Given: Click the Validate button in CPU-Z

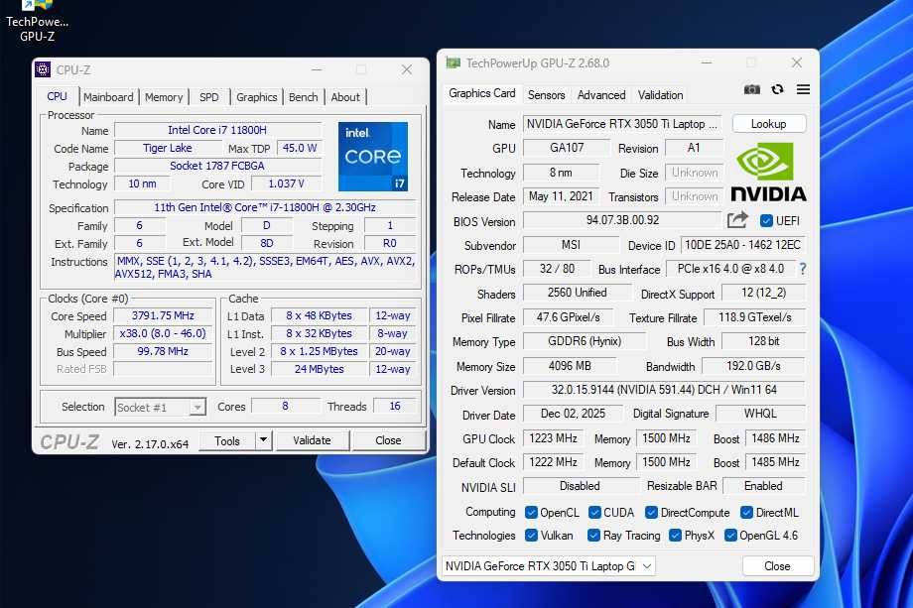Looking at the screenshot, I should [312, 440].
